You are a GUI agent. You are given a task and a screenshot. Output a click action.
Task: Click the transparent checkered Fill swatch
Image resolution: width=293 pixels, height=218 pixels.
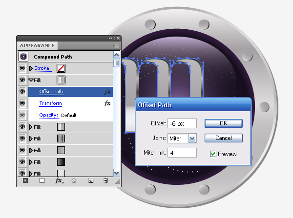[61, 173]
